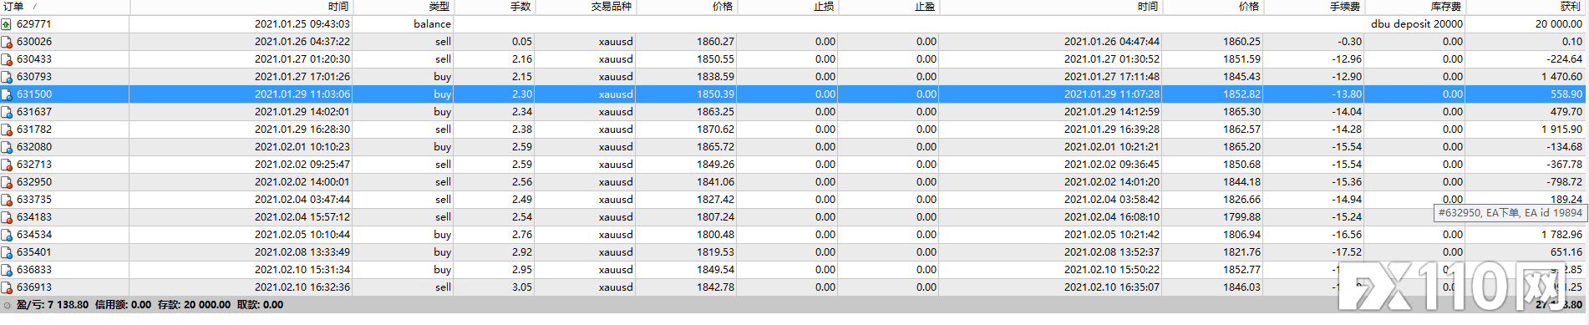
Task: Click the order icon beside 634534
Action: coord(7,235)
